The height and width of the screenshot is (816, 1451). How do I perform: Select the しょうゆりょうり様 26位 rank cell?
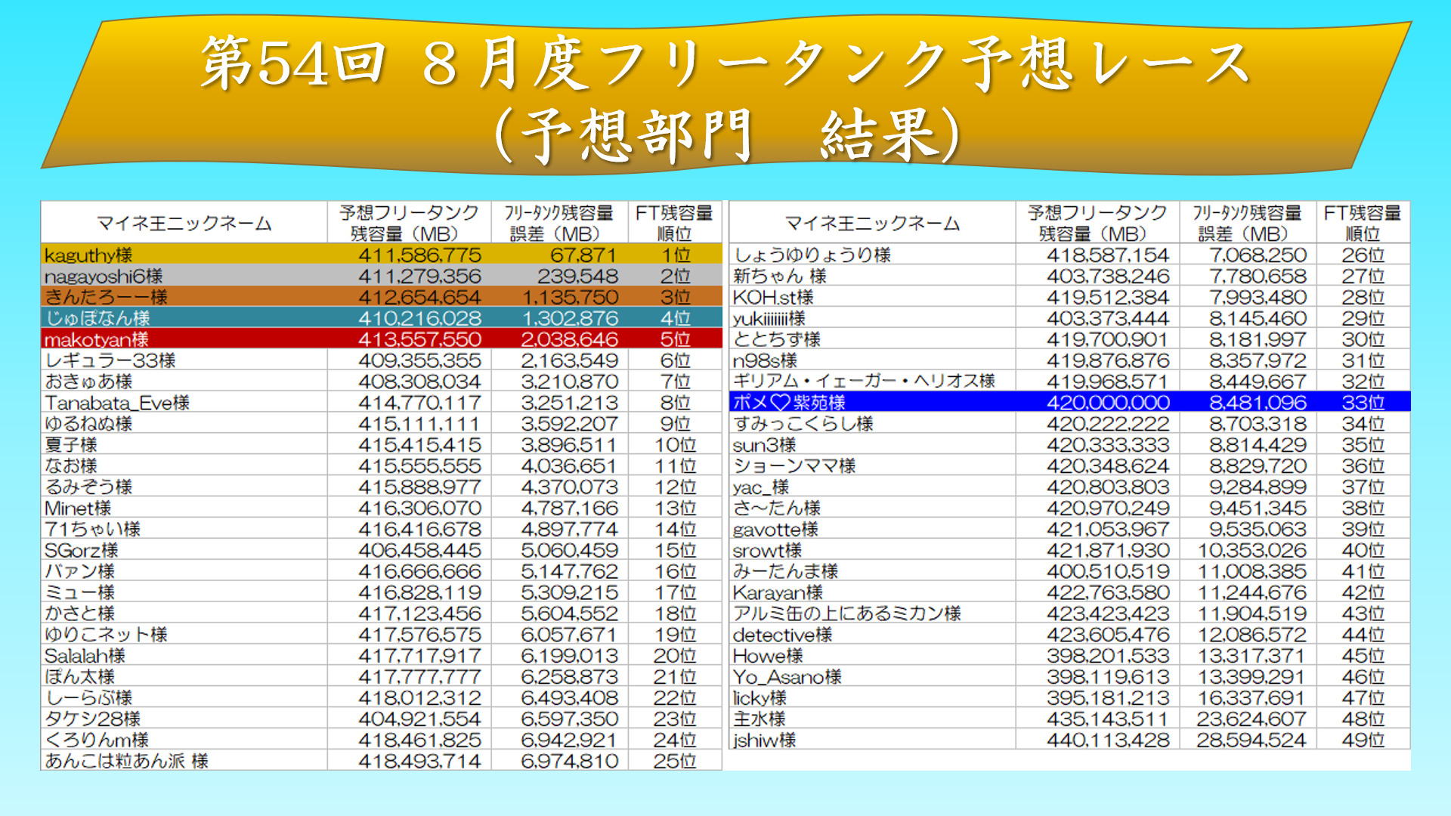coord(1363,255)
